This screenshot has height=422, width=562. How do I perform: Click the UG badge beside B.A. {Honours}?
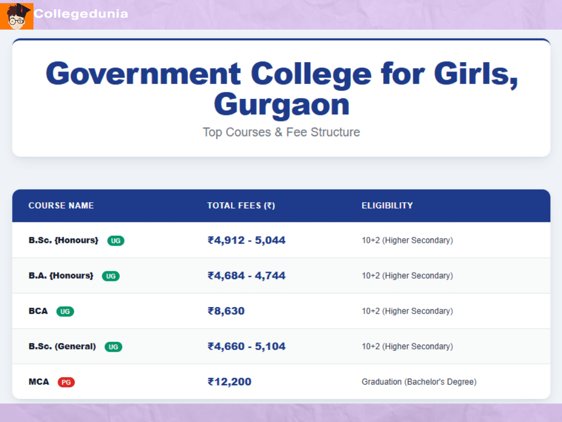110,276
